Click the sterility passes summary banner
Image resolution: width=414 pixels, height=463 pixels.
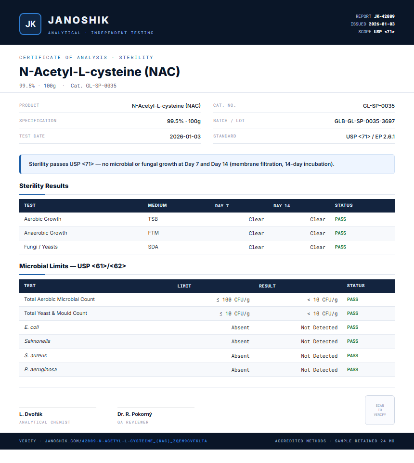(x=207, y=164)
